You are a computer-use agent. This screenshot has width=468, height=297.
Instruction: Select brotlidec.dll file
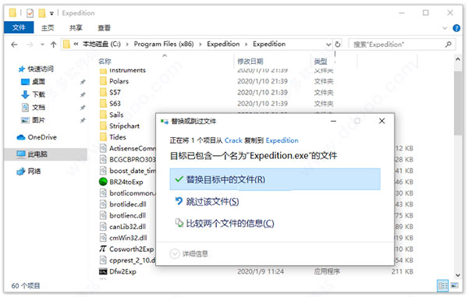[x=128, y=204]
